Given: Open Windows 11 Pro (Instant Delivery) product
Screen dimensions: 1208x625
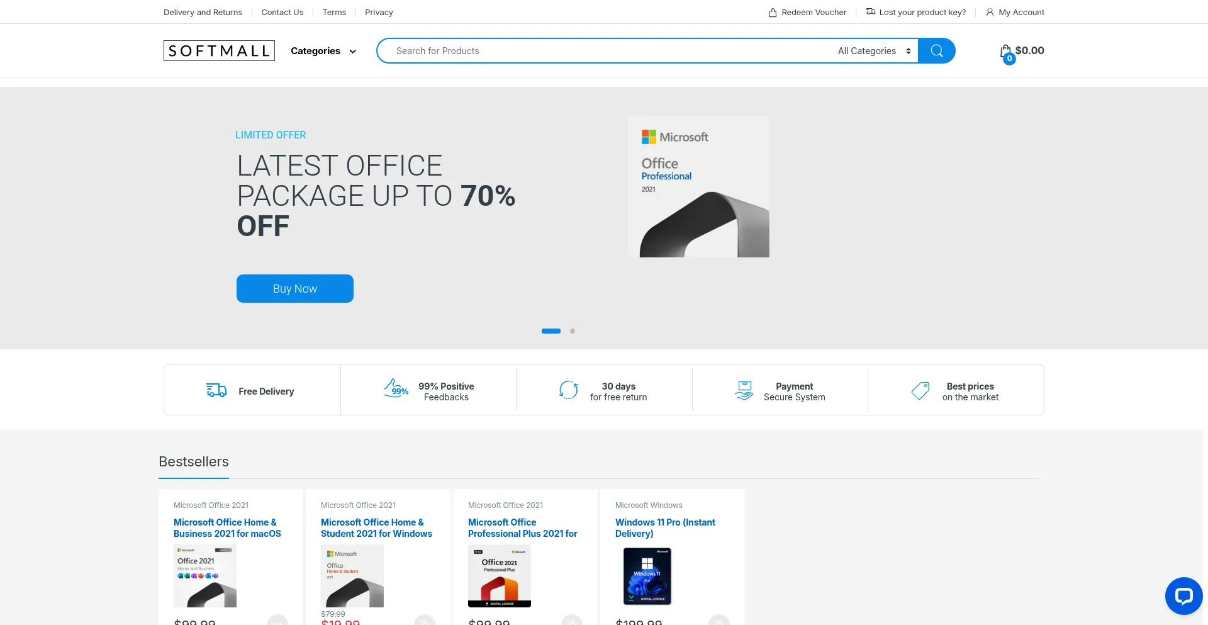Looking at the screenshot, I should [665, 528].
